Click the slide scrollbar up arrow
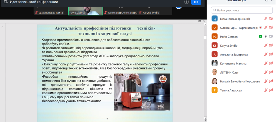This screenshot has width=277, height=122. [x=205, y=24]
